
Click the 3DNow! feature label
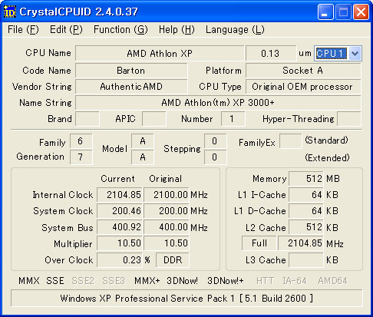click(x=183, y=281)
